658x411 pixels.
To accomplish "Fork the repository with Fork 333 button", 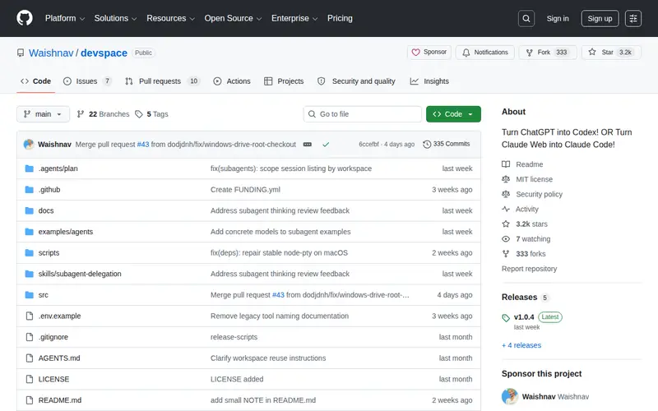I will tap(548, 52).
